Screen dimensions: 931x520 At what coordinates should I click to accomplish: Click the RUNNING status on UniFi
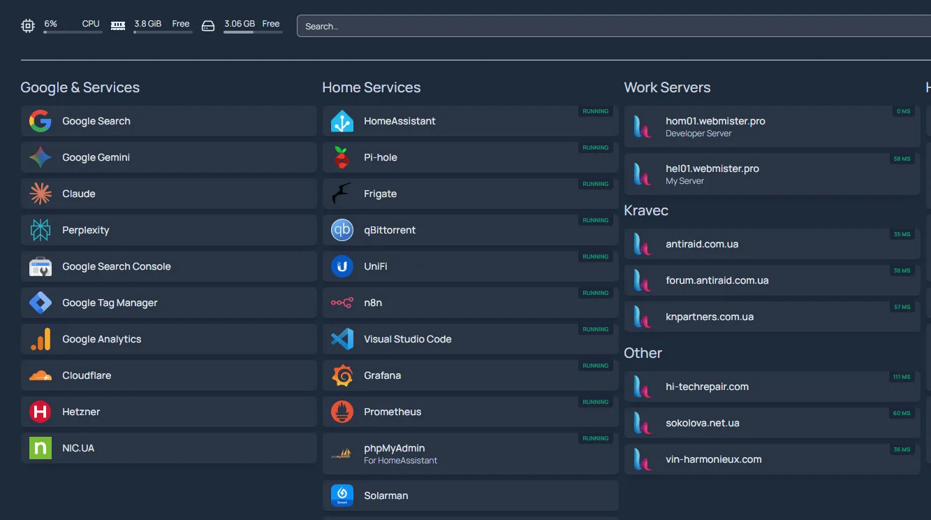click(596, 257)
